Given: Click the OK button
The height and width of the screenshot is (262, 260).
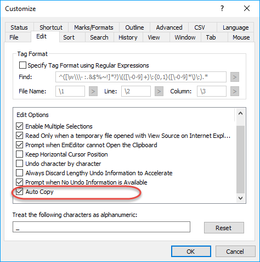Looking at the screenshot, I should [191, 252].
